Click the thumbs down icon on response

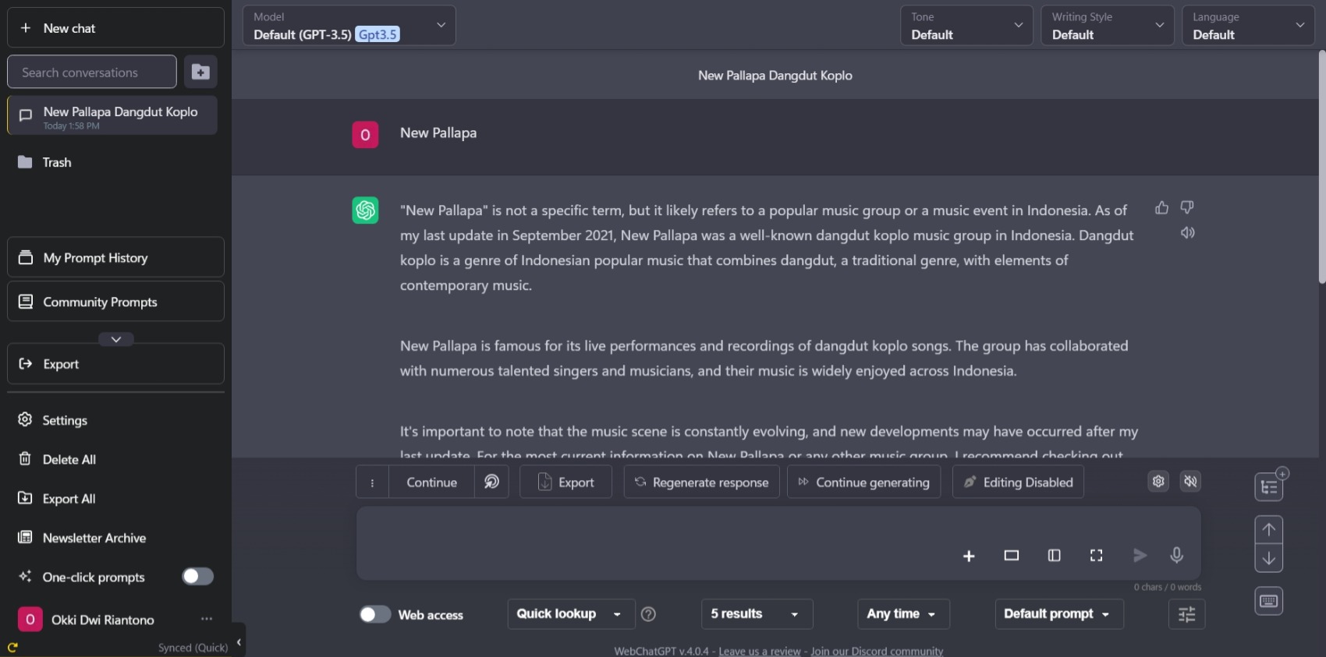tap(1186, 207)
